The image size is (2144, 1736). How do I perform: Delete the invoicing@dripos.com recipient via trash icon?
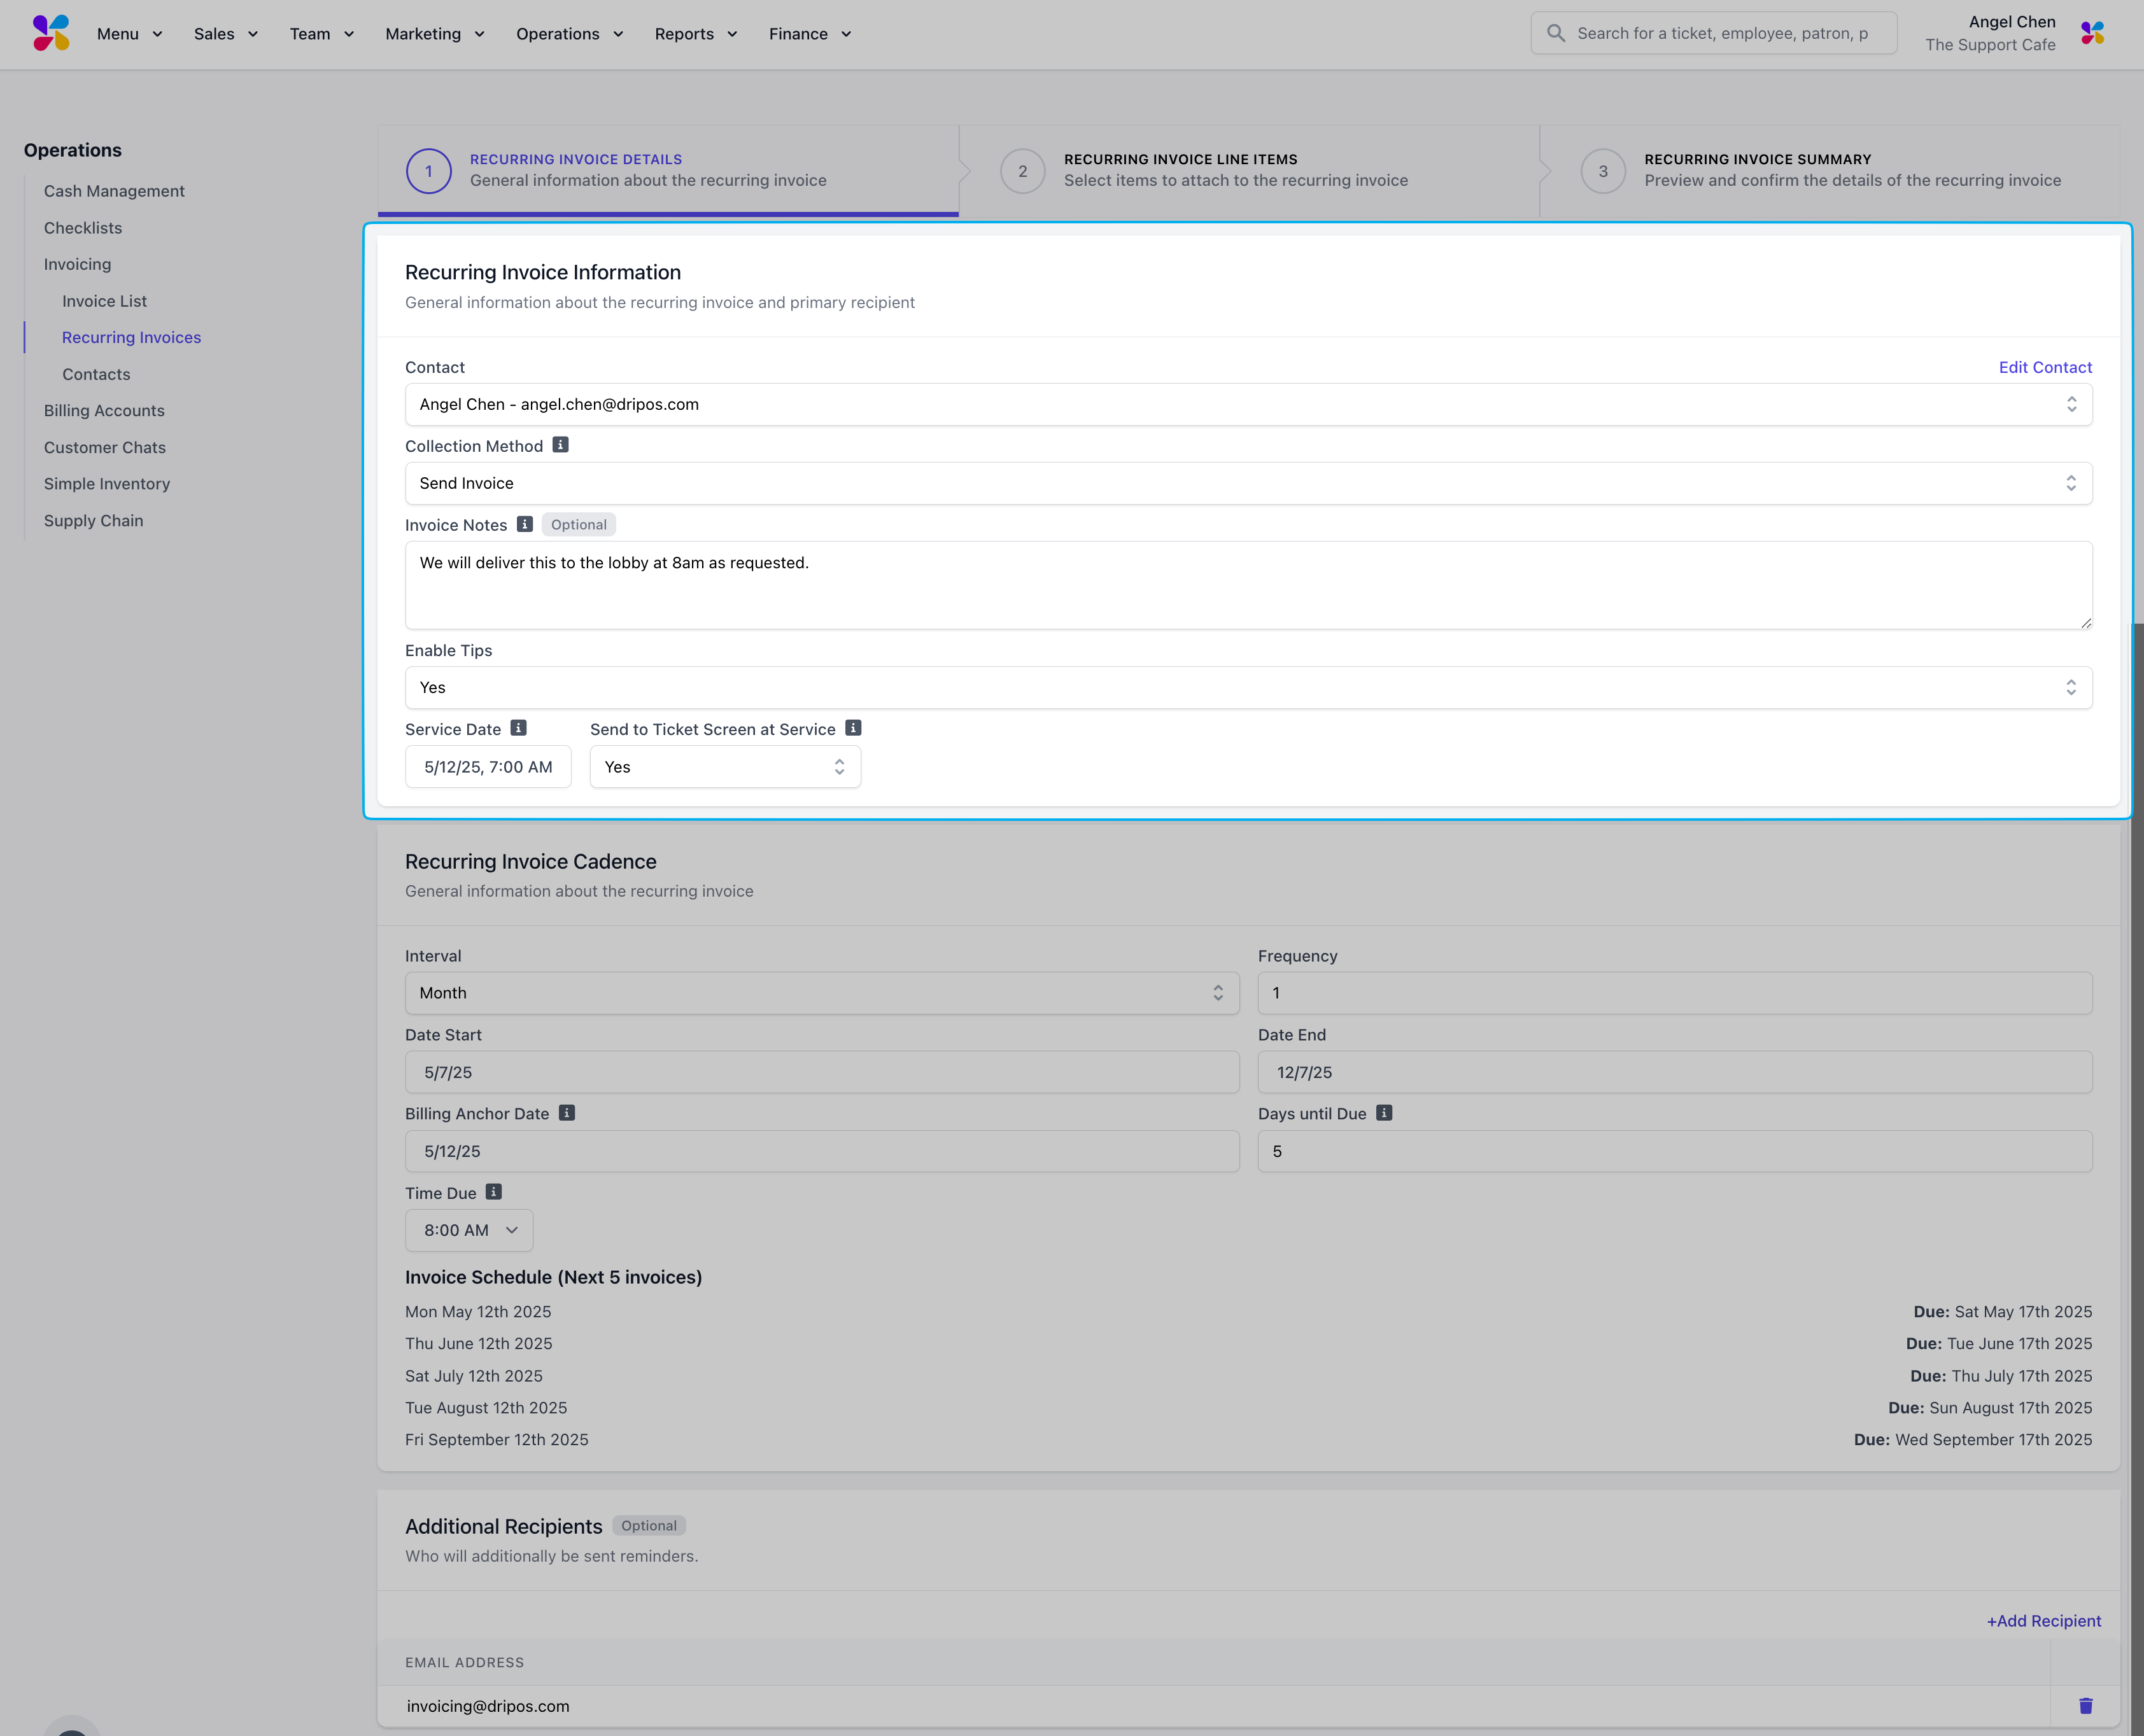(x=2085, y=1706)
